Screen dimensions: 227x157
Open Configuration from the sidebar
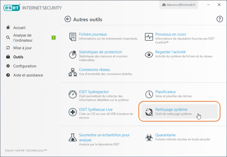click(x=25, y=66)
